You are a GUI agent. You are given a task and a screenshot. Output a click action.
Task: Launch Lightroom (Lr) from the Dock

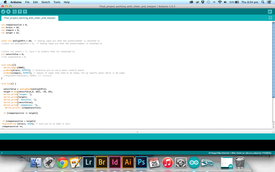click(x=88, y=162)
